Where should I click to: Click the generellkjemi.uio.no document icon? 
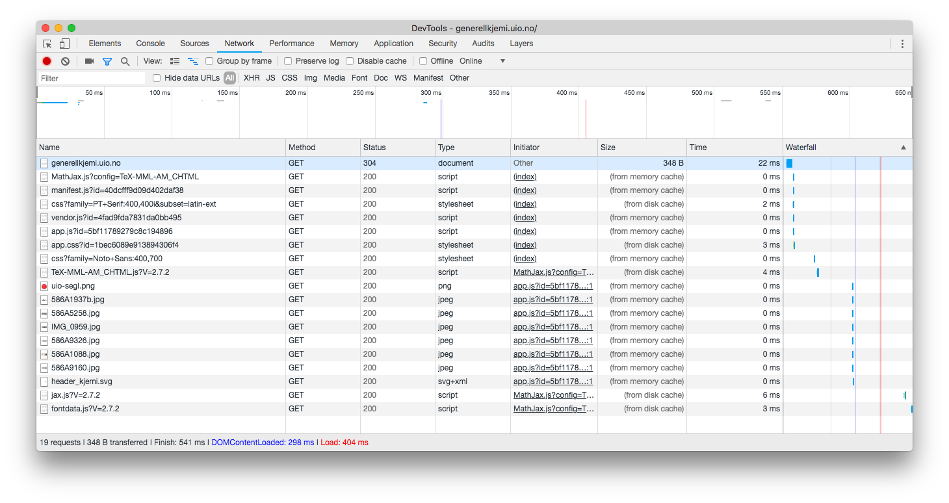[44, 163]
